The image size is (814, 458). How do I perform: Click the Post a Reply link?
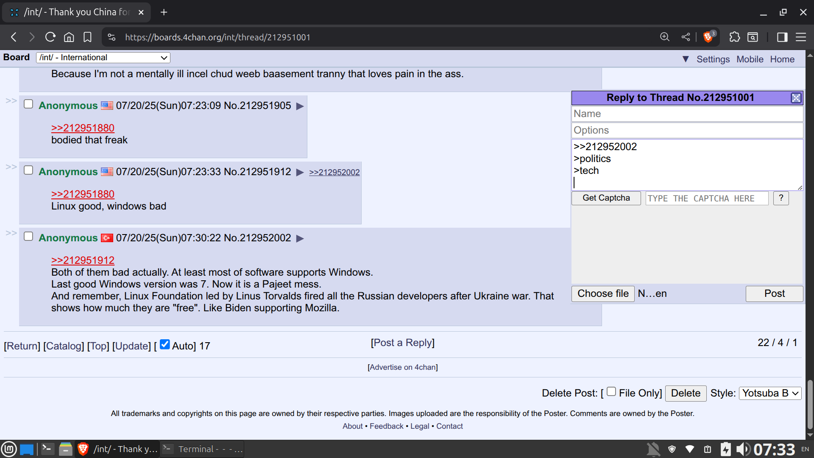pos(403,343)
